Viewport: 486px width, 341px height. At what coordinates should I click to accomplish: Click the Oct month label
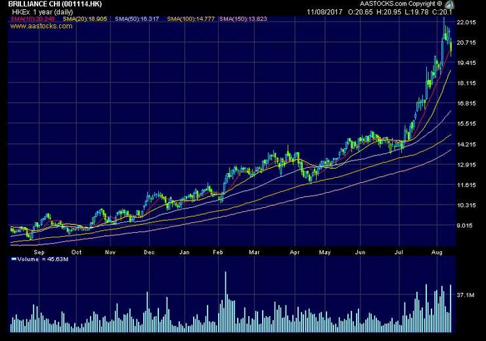[76, 252]
